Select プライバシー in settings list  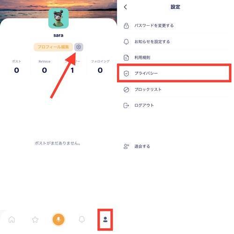click(x=174, y=73)
